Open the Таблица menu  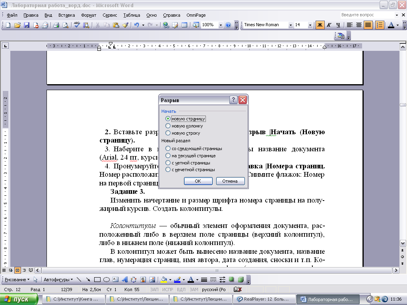pyautogui.click(x=132, y=15)
